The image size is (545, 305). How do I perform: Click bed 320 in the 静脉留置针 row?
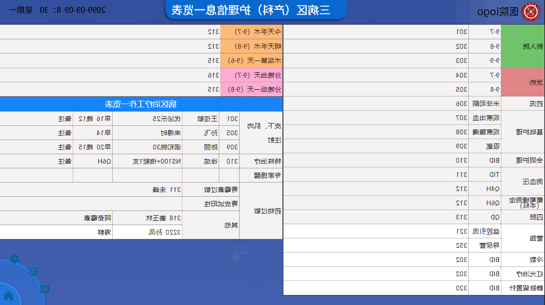462,288
